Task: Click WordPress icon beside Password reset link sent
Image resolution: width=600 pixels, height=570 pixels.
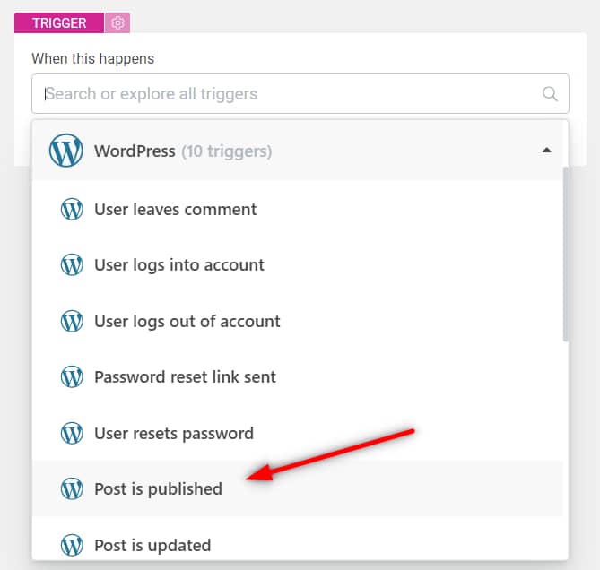Action: [72, 377]
